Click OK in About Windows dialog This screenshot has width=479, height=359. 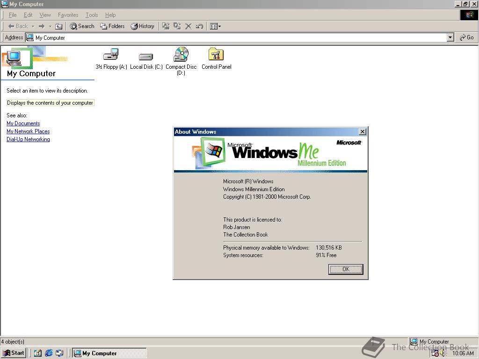pyautogui.click(x=346, y=269)
